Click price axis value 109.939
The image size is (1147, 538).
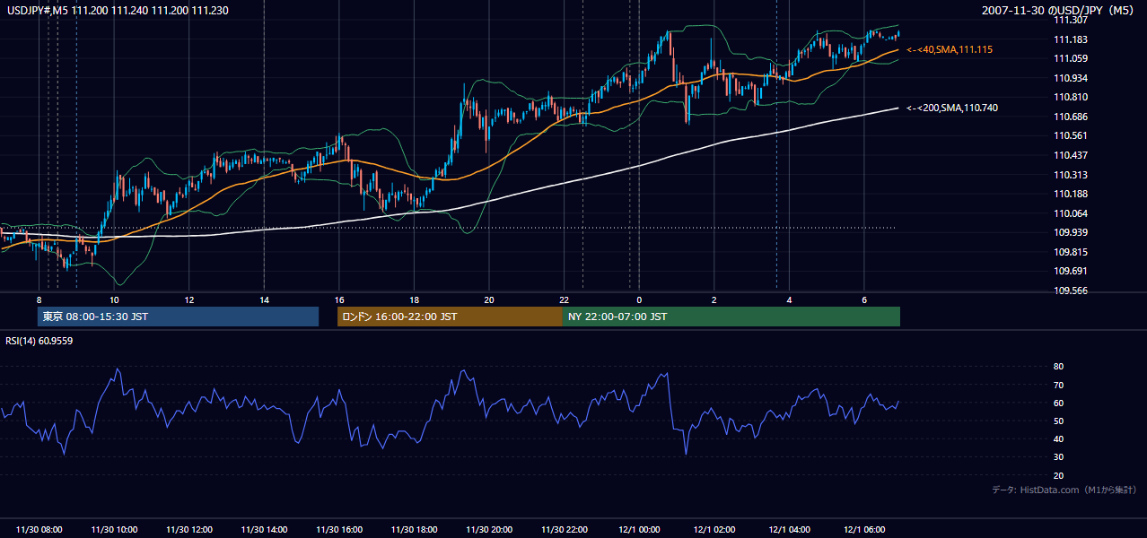coord(1070,233)
